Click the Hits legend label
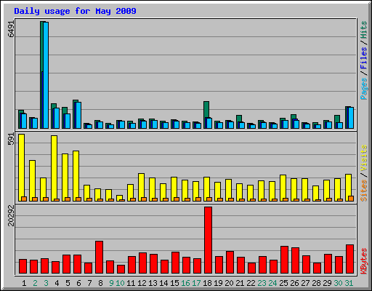The height and width of the screenshot is (291, 372). [x=363, y=30]
